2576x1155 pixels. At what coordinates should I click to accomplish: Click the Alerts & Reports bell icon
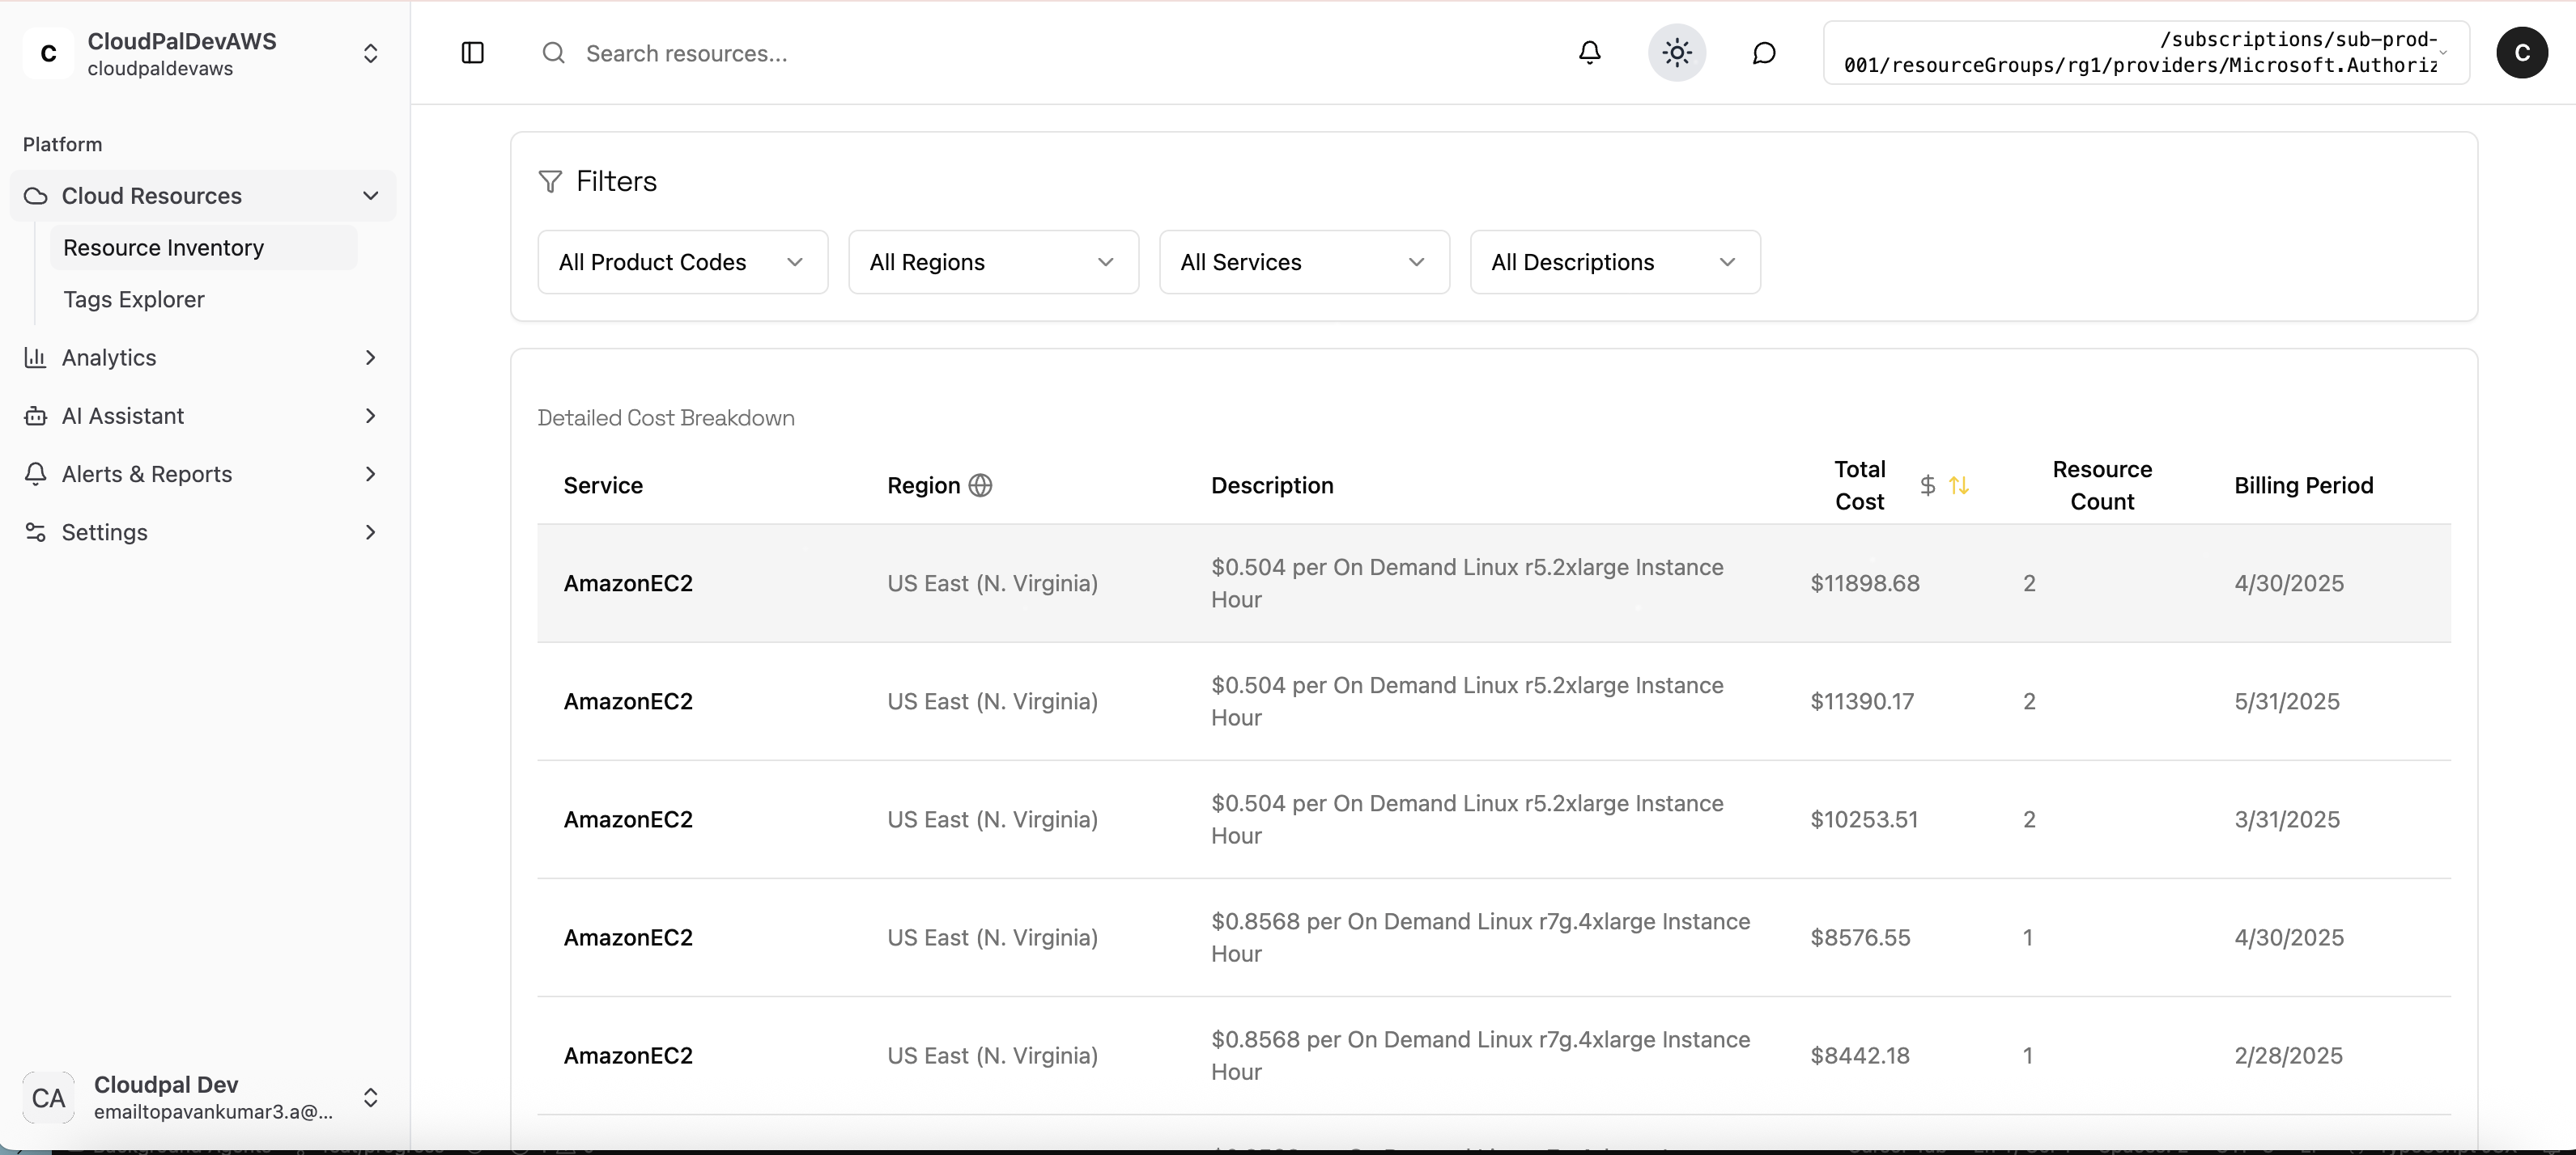tap(36, 474)
